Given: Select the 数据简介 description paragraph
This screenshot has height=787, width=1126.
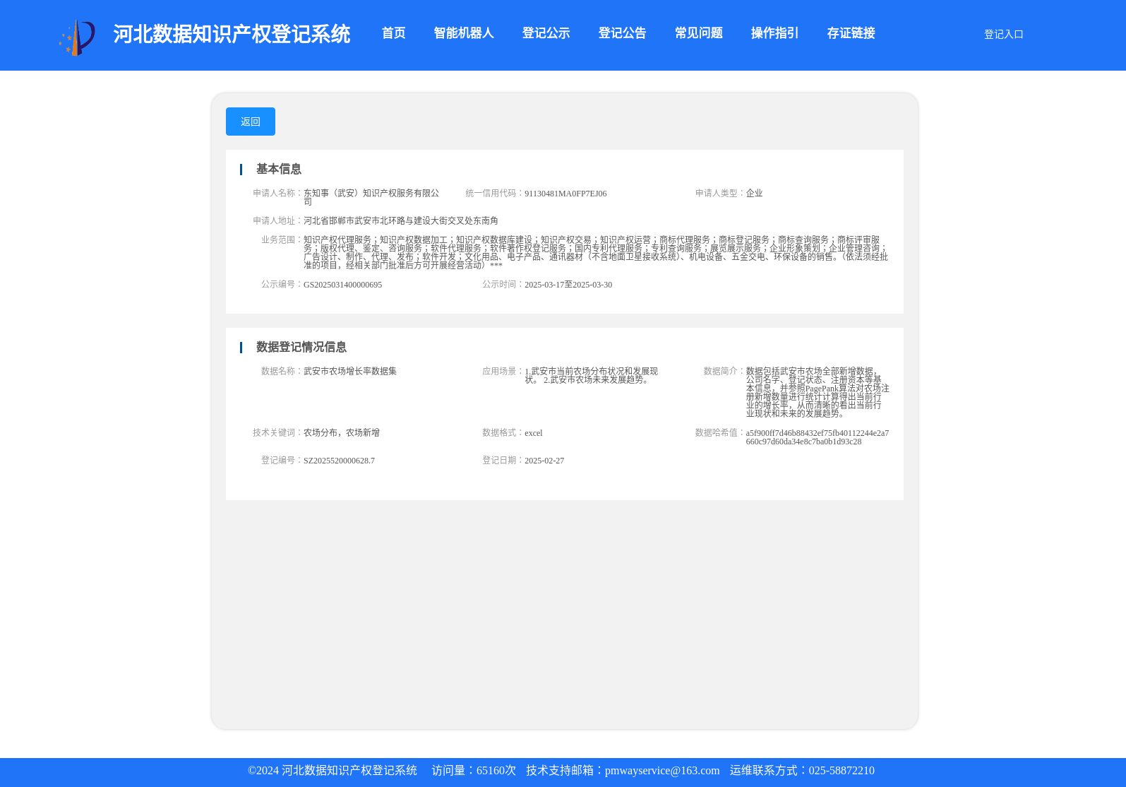Looking at the screenshot, I should [x=817, y=393].
